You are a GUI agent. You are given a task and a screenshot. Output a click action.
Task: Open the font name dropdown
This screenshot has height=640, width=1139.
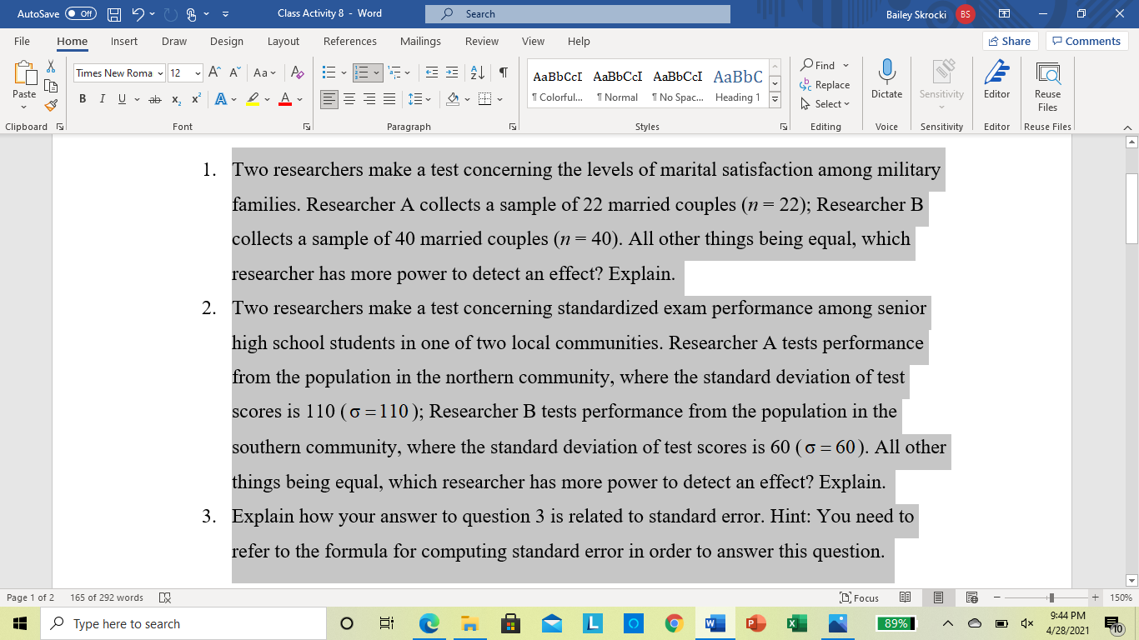click(160, 73)
